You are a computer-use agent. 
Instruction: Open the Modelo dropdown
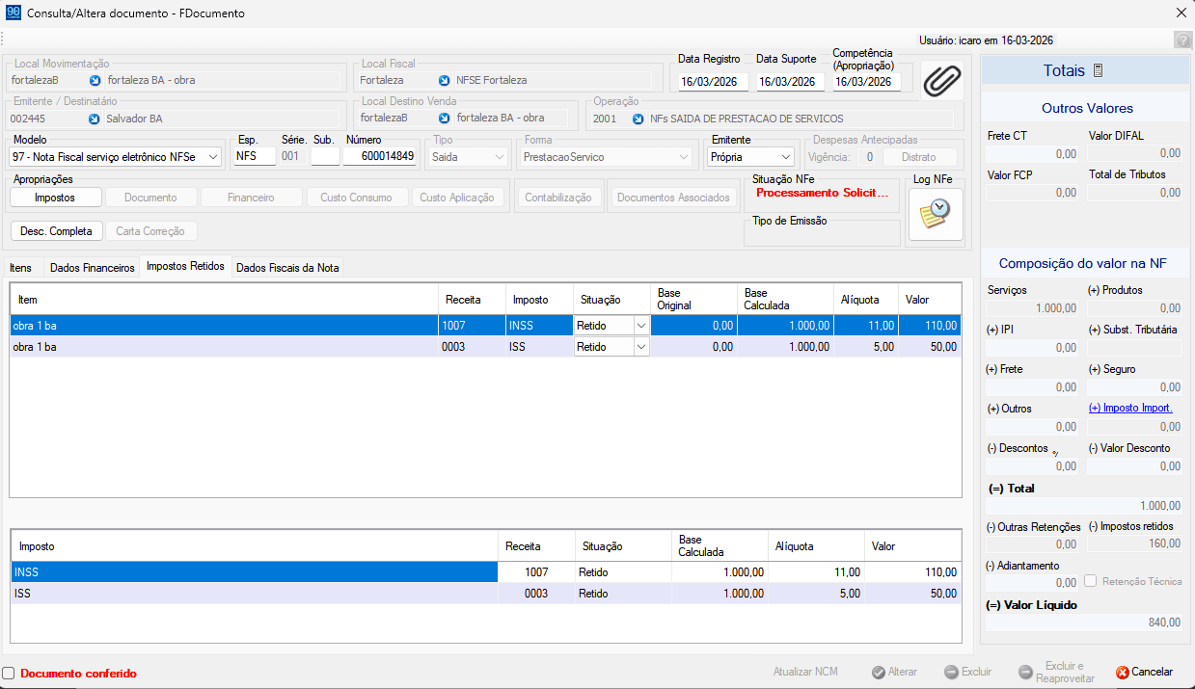point(214,156)
